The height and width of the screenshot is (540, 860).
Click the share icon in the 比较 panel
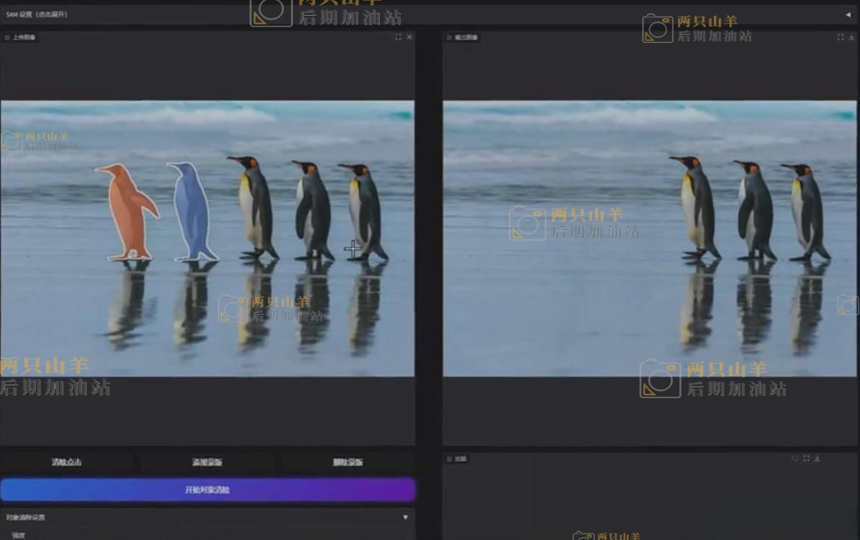[795, 458]
